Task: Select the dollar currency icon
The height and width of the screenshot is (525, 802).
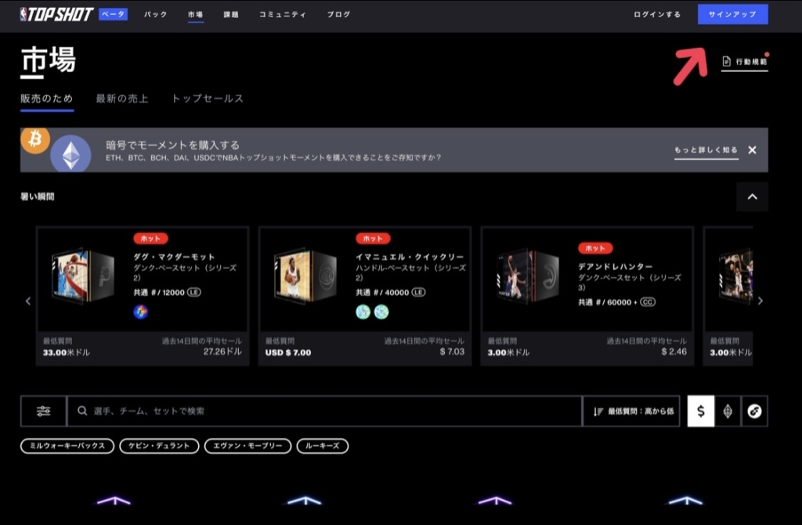Action: click(701, 411)
